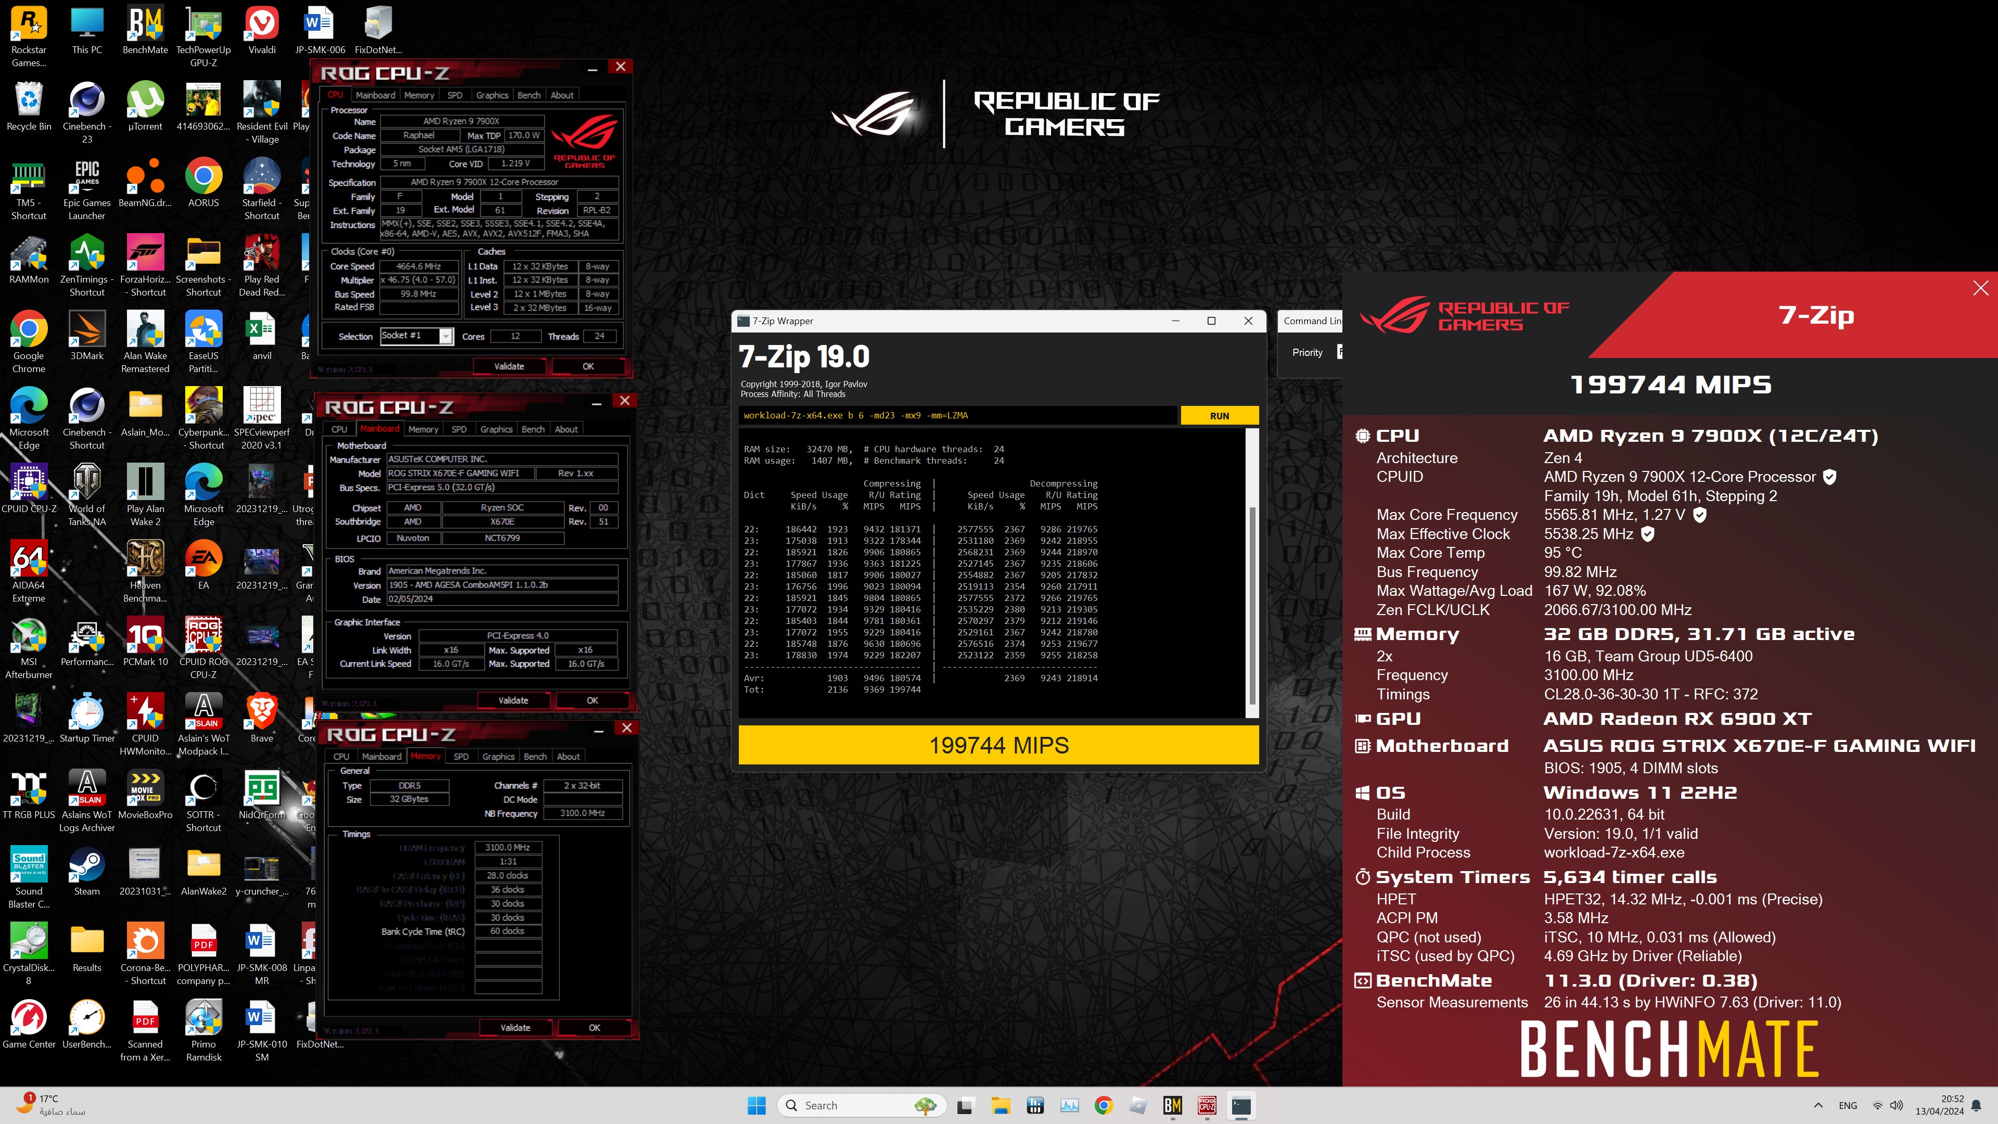Image resolution: width=1998 pixels, height=1124 pixels.
Task: Click the ENG language indicator
Action: (1848, 1105)
